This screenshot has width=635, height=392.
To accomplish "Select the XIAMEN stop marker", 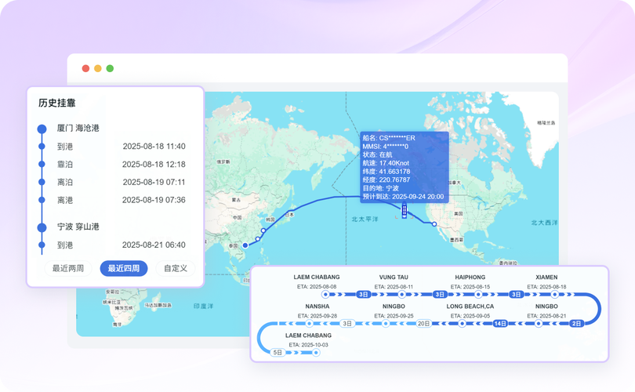I will pyautogui.click(x=554, y=295).
